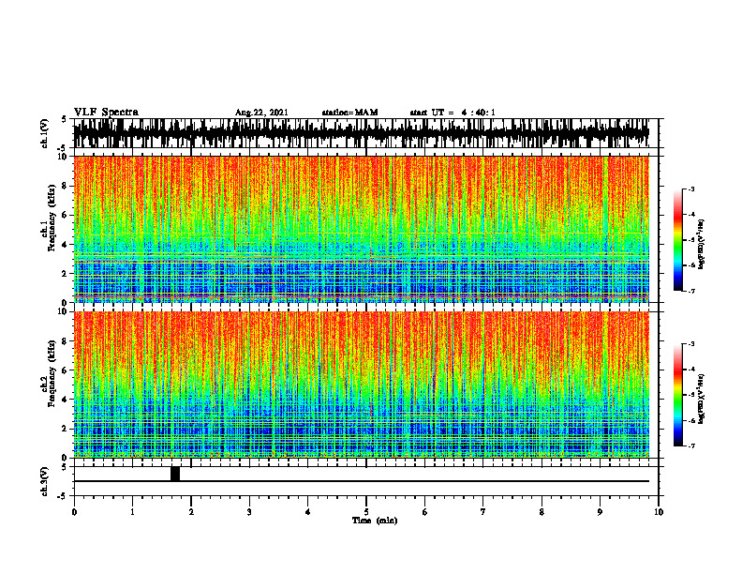Click the "VLF Spectra" title text
This screenshot has height=574, width=742.
(106, 113)
